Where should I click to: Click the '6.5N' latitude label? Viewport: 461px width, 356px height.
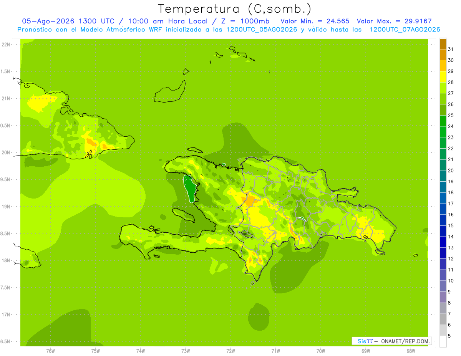point(5,341)
